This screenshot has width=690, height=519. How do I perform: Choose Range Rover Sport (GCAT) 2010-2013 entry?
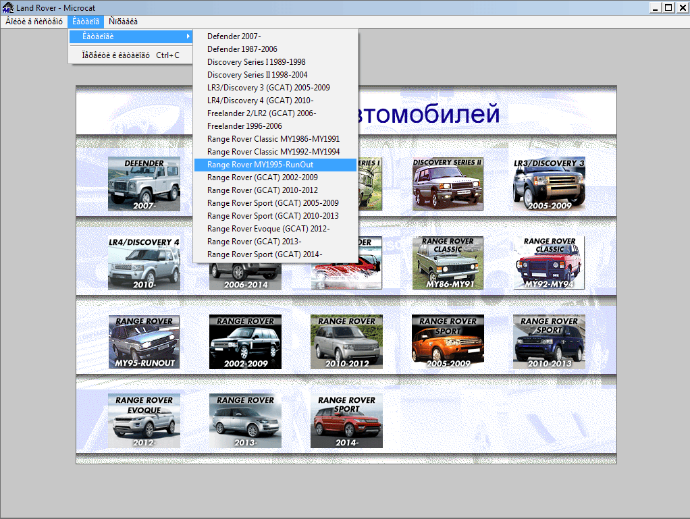(275, 216)
